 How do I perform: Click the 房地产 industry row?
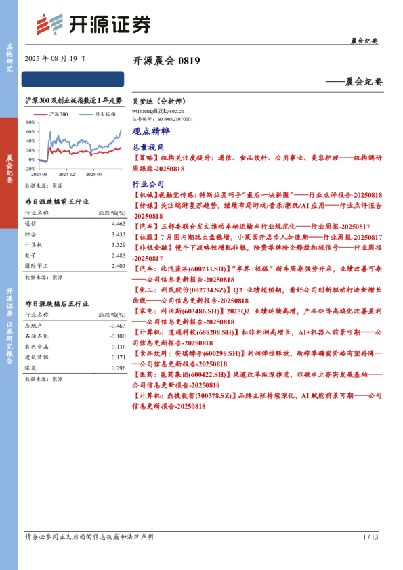[x=75, y=326]
